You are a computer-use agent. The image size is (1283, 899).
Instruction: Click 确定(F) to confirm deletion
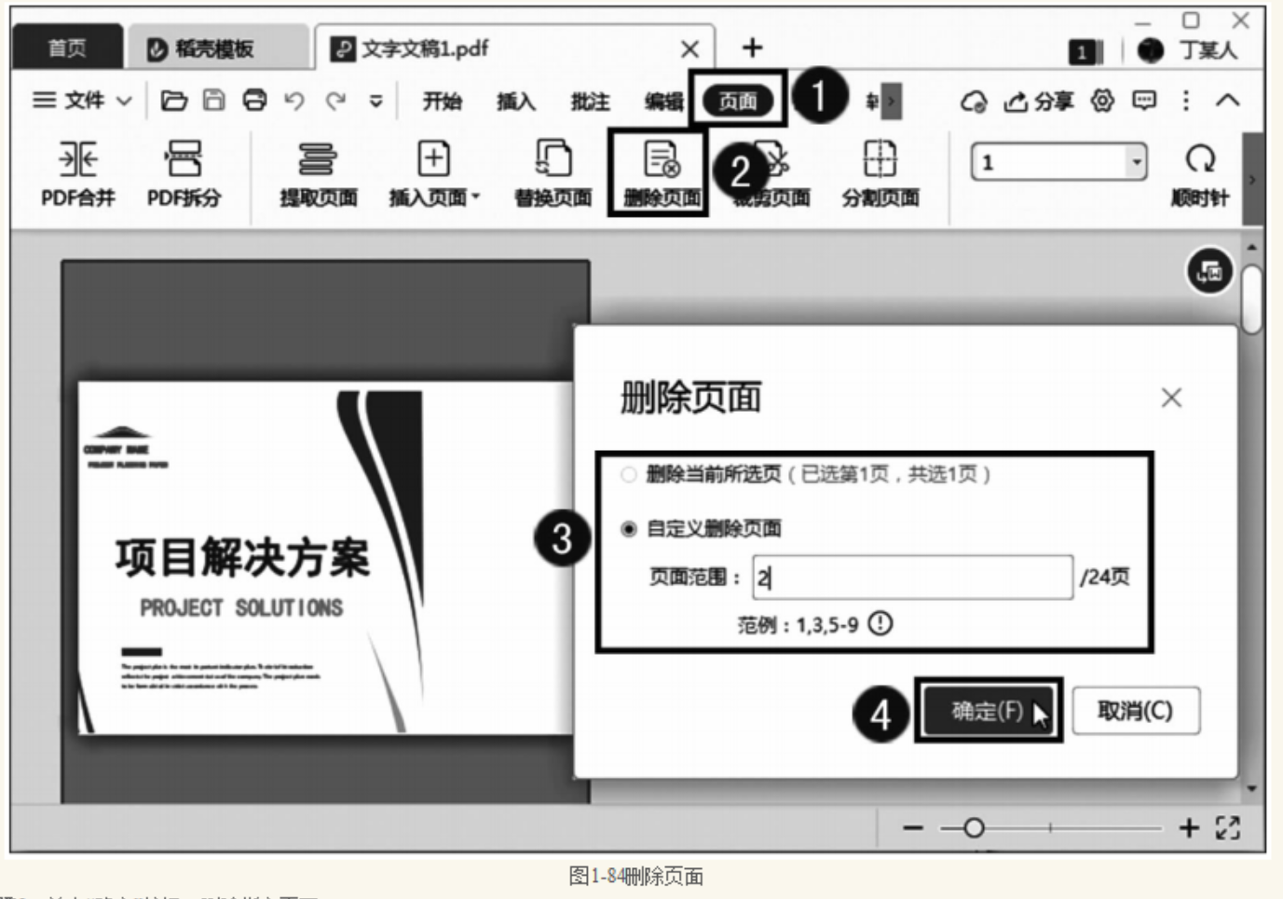pyautogui.click(x=989, y=712)
